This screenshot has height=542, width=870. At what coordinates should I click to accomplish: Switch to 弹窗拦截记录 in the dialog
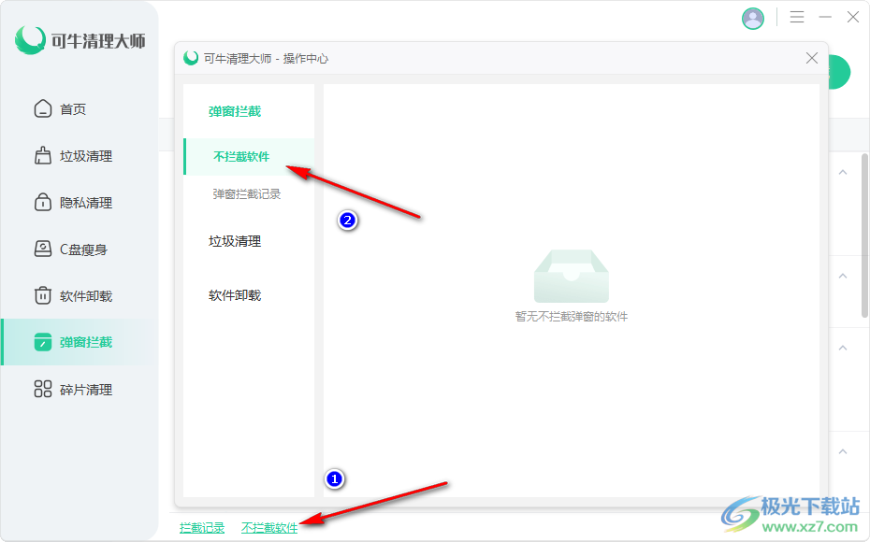pyautogui.click(x=247, y=194)
